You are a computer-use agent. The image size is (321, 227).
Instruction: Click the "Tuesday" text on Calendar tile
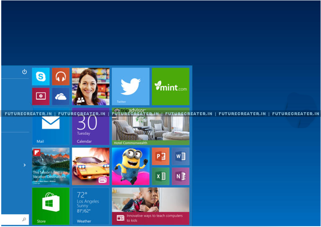(83, 133)
